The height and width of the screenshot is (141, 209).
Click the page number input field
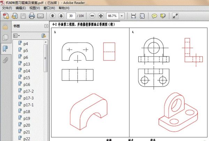tap(71, 16)
